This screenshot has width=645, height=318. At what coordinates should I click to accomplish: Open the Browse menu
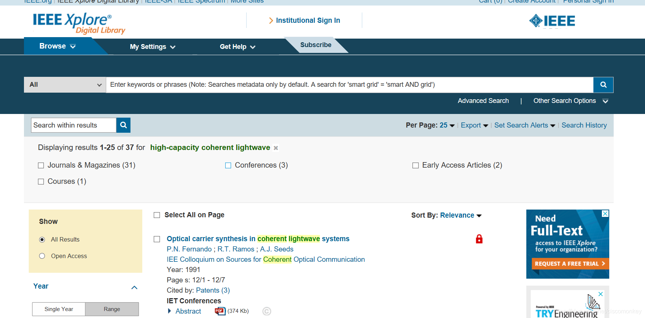click(x=57, y=46)
